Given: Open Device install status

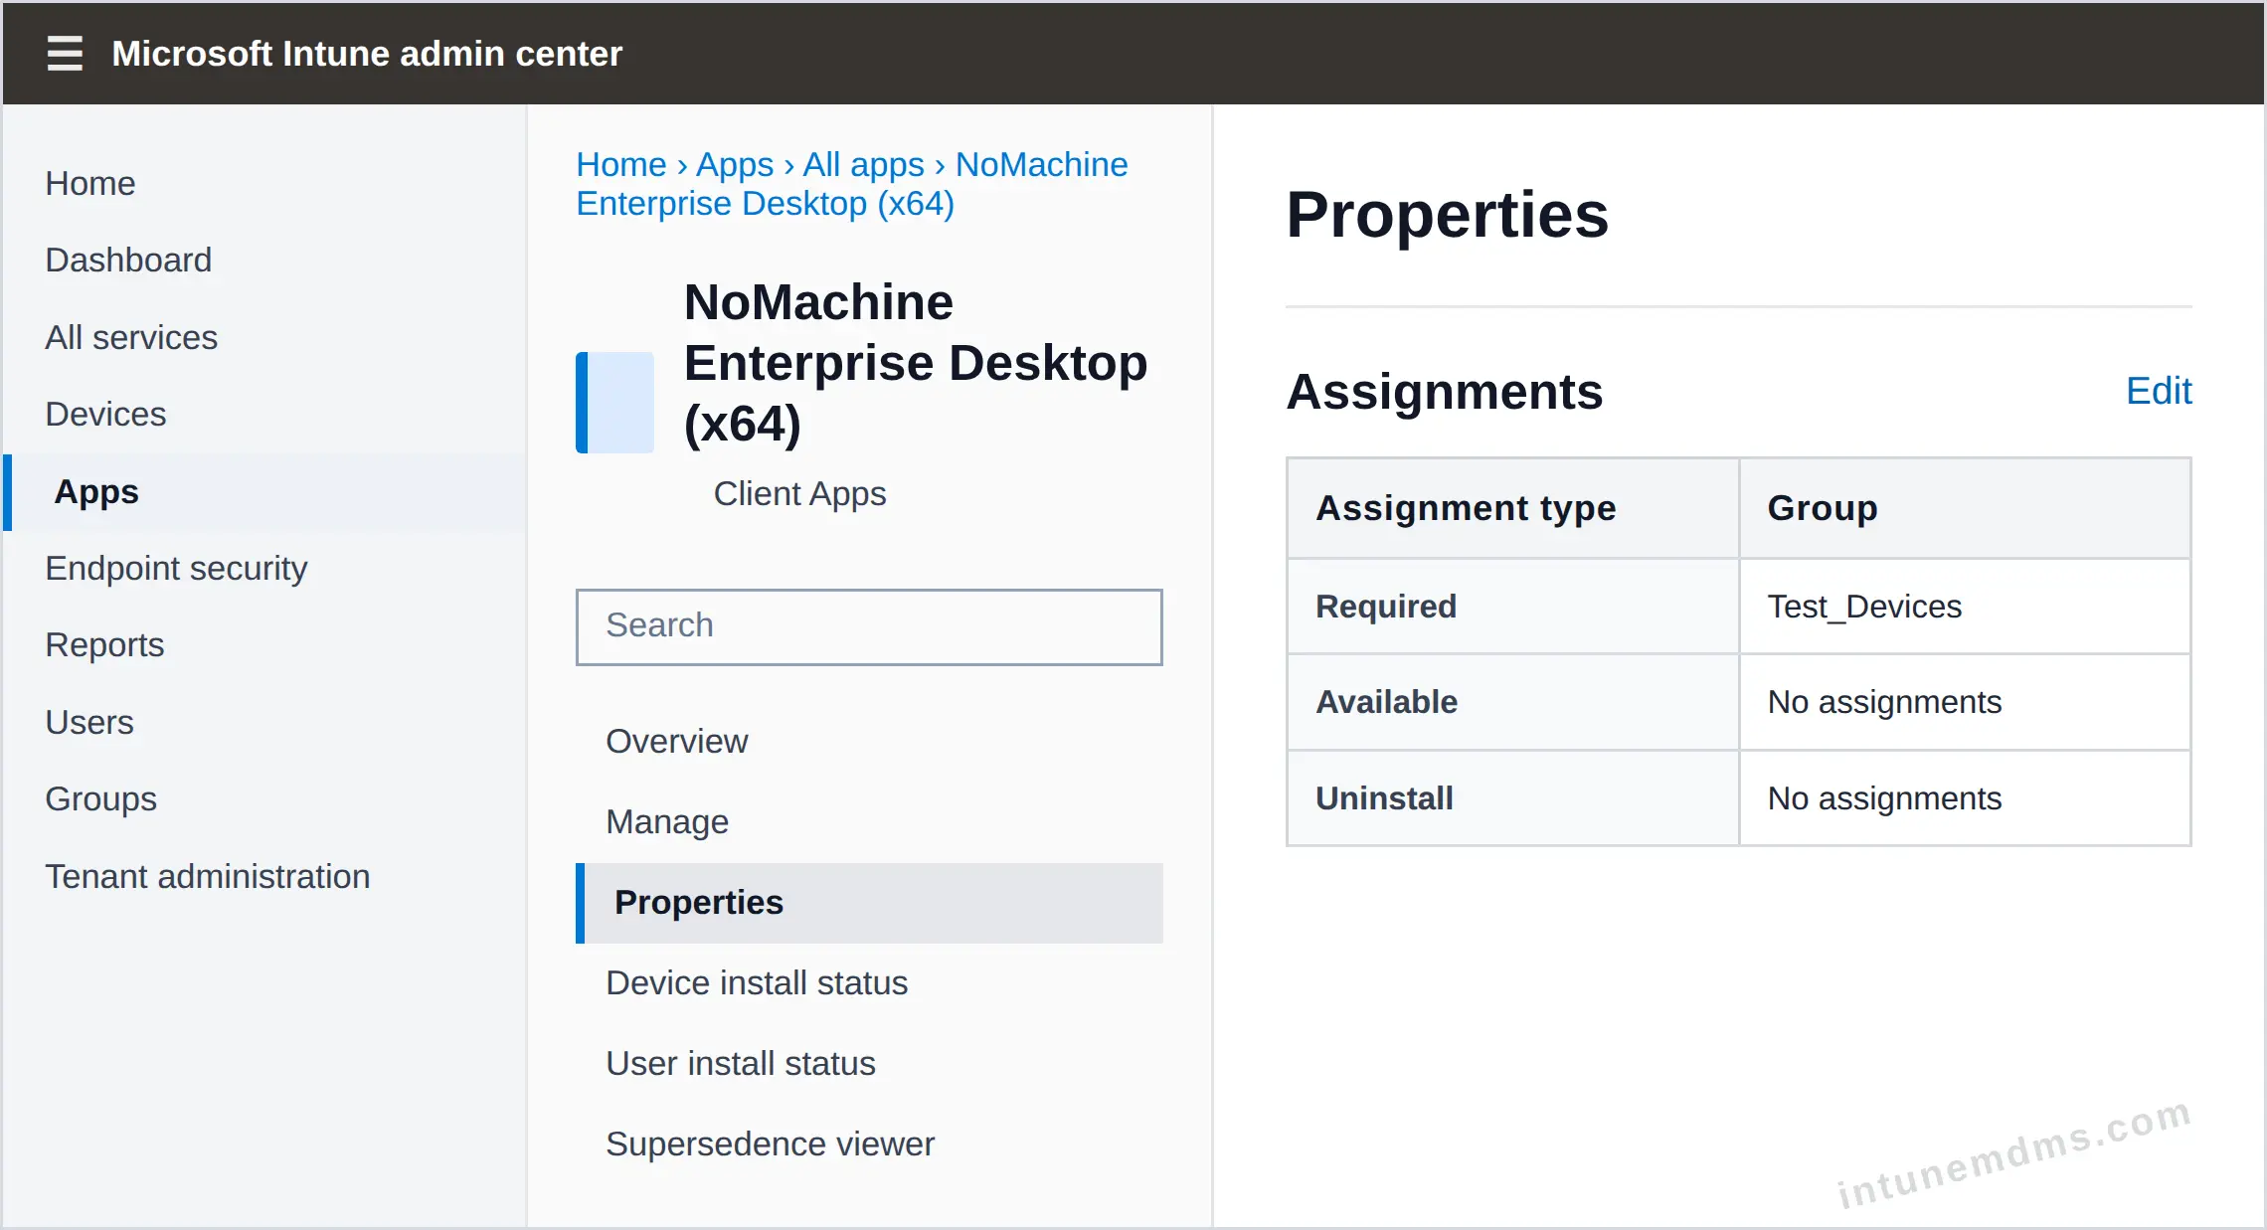Looking at the screenshot, I should tap(869, 982).
